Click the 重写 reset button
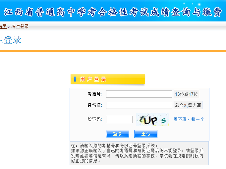226x169 pixels. click(x=146, y=134)
